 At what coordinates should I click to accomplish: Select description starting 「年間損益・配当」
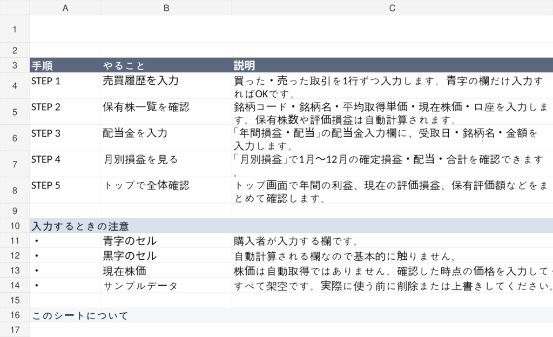click(x=392, y=138)
